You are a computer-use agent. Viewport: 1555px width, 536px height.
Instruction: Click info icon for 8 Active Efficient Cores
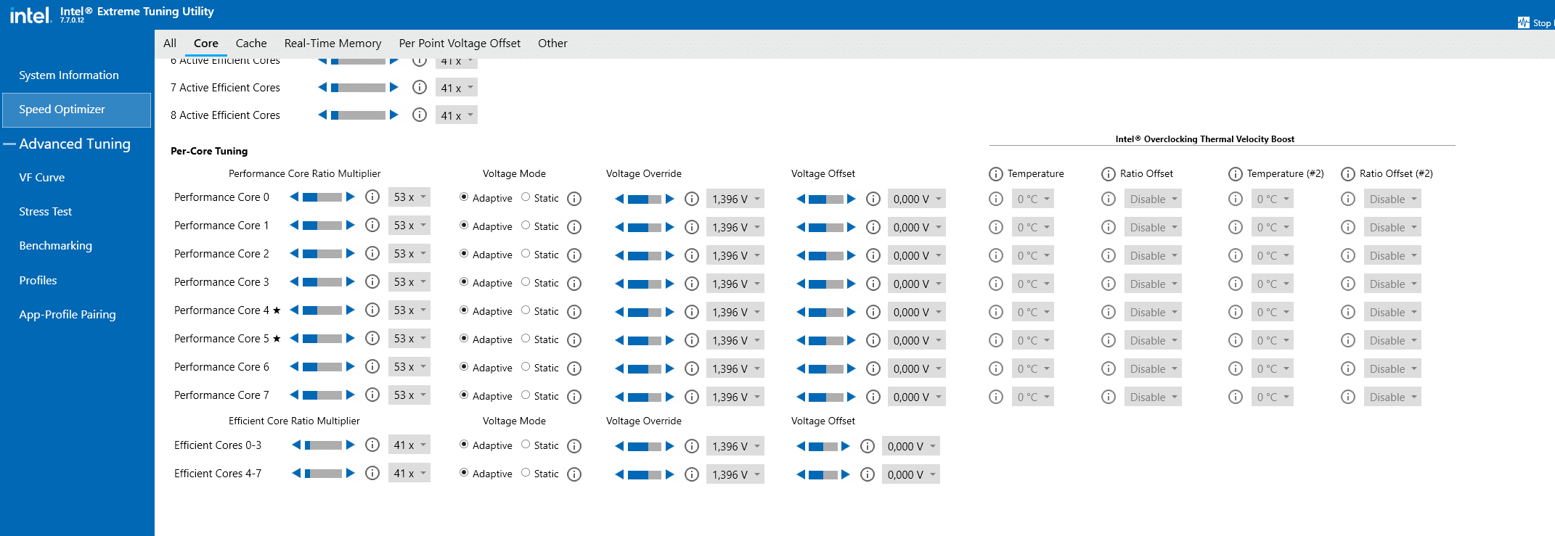click(420, 115)
